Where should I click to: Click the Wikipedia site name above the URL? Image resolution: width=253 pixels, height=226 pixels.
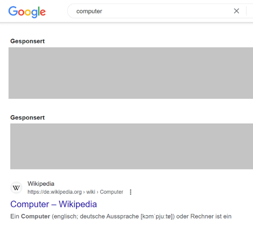tap(41, 184)
